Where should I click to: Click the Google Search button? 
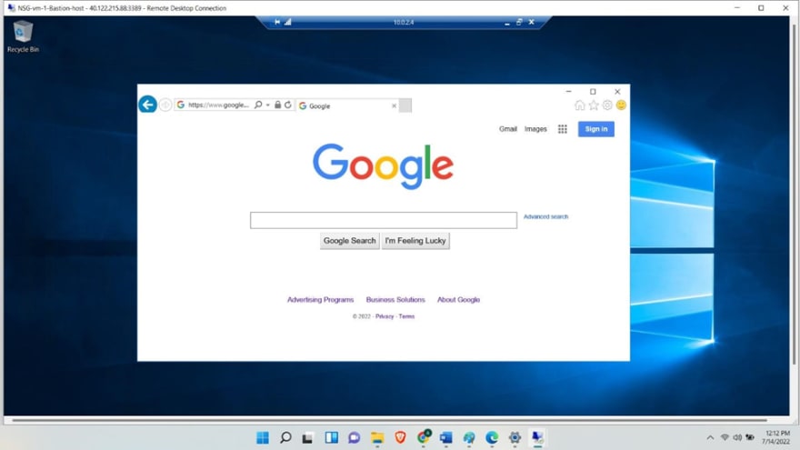(349, 241)
